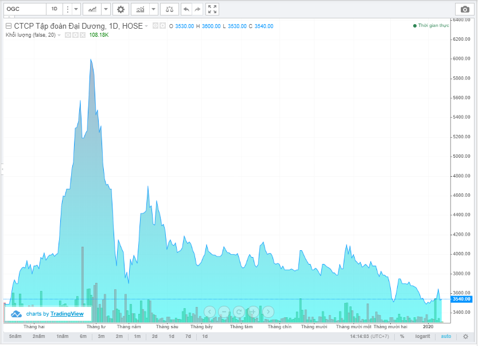The height and width of the screenshot is (346, 478).
Task: Select the 2m time range
Action: (119, 336)
